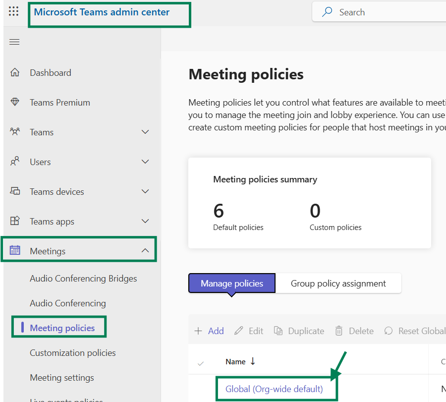The image size is (446, 402).
Task: Click the Delete trash can icon
Action: click(339, 331)
